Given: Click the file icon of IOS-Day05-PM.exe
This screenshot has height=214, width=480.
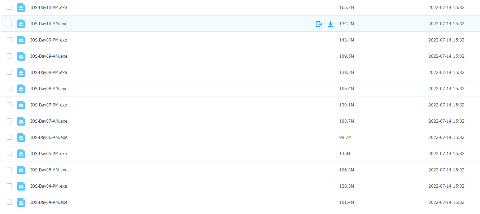Looking at the screenshot, I should coord(21,154).
